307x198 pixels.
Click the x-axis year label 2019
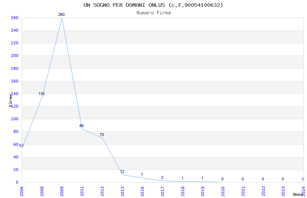[203, 191]
